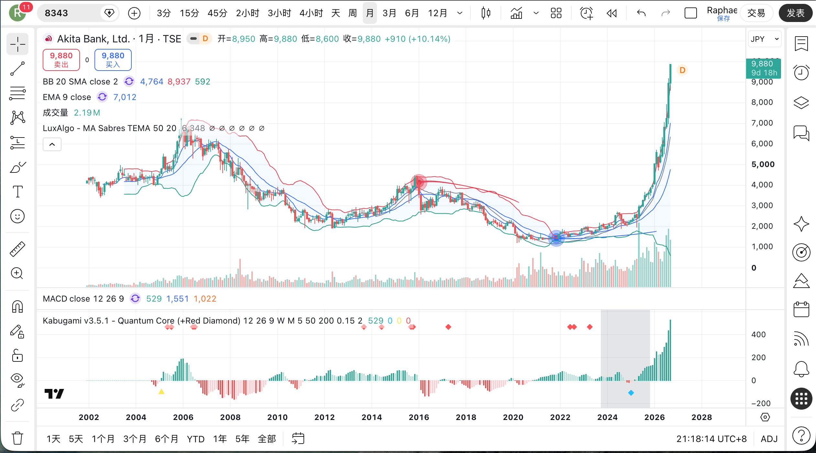816x453 pixels.
Task: Open the candlestick chart type selector
Action: (x=486, y=13)
